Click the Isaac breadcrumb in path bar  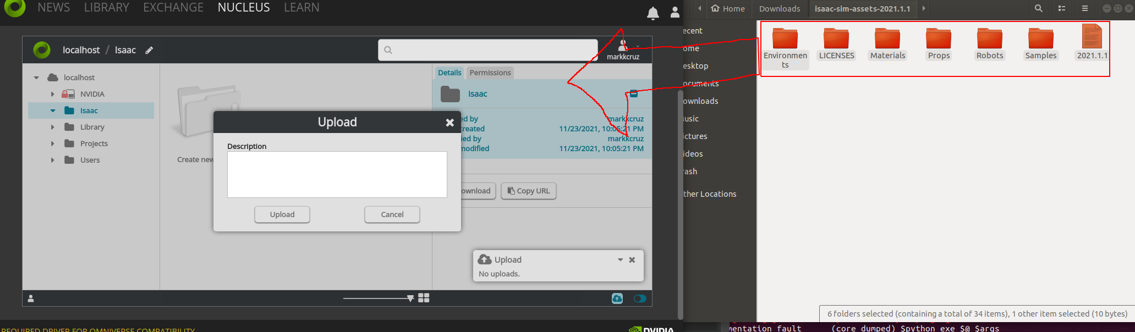(x=125, y=50)
